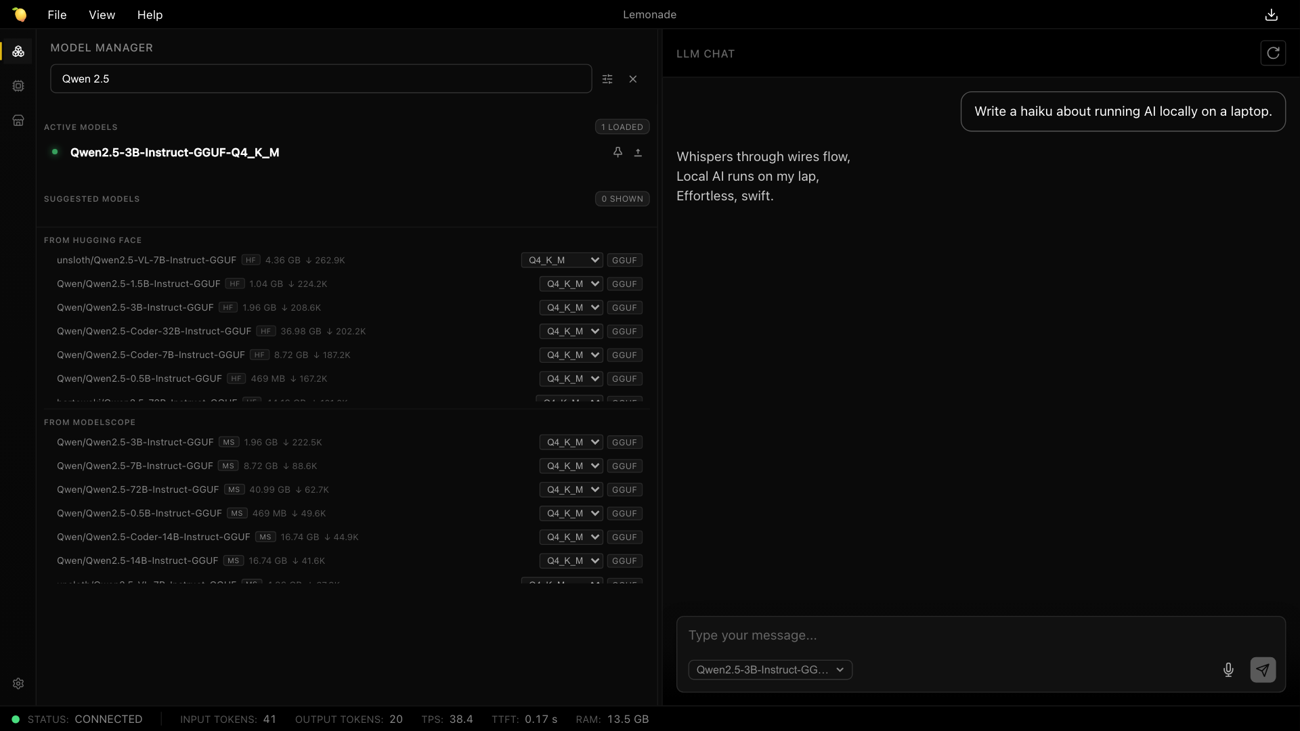Open the settings gear icon
The width and height of the screenshot is (1300, 731).
[x=18, y=684]
